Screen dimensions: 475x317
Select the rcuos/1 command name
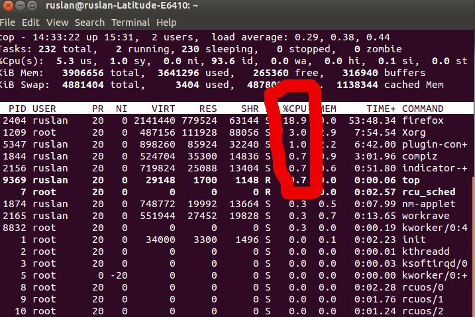[x=423, y=299]
